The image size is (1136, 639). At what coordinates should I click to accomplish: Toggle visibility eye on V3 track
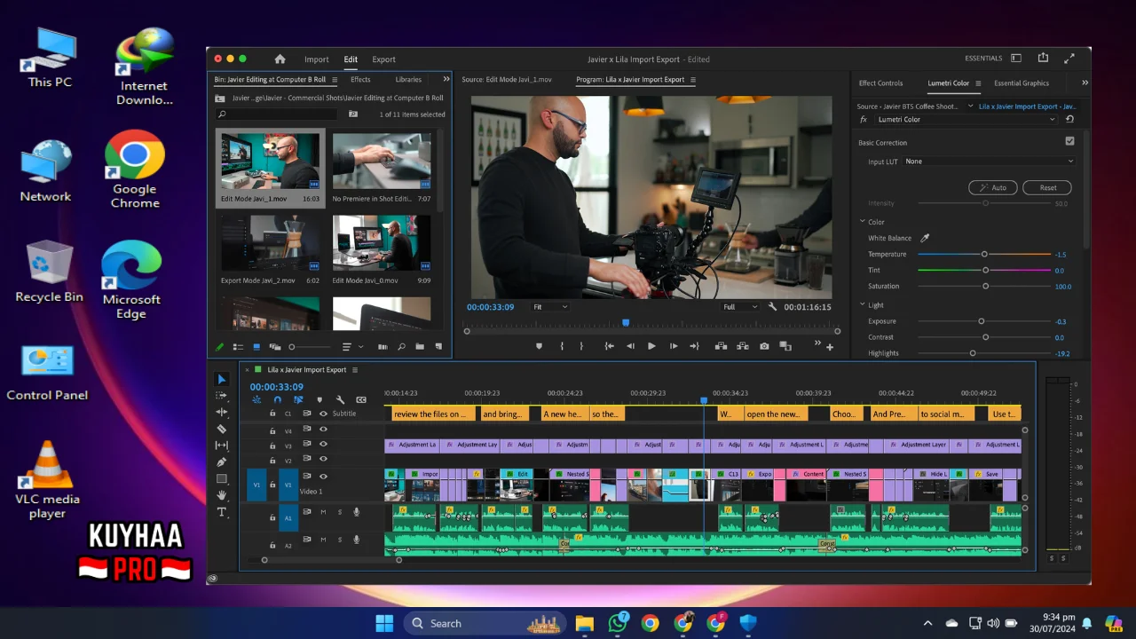pos(323,446)
